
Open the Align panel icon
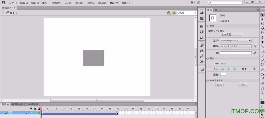coord(202,26)
